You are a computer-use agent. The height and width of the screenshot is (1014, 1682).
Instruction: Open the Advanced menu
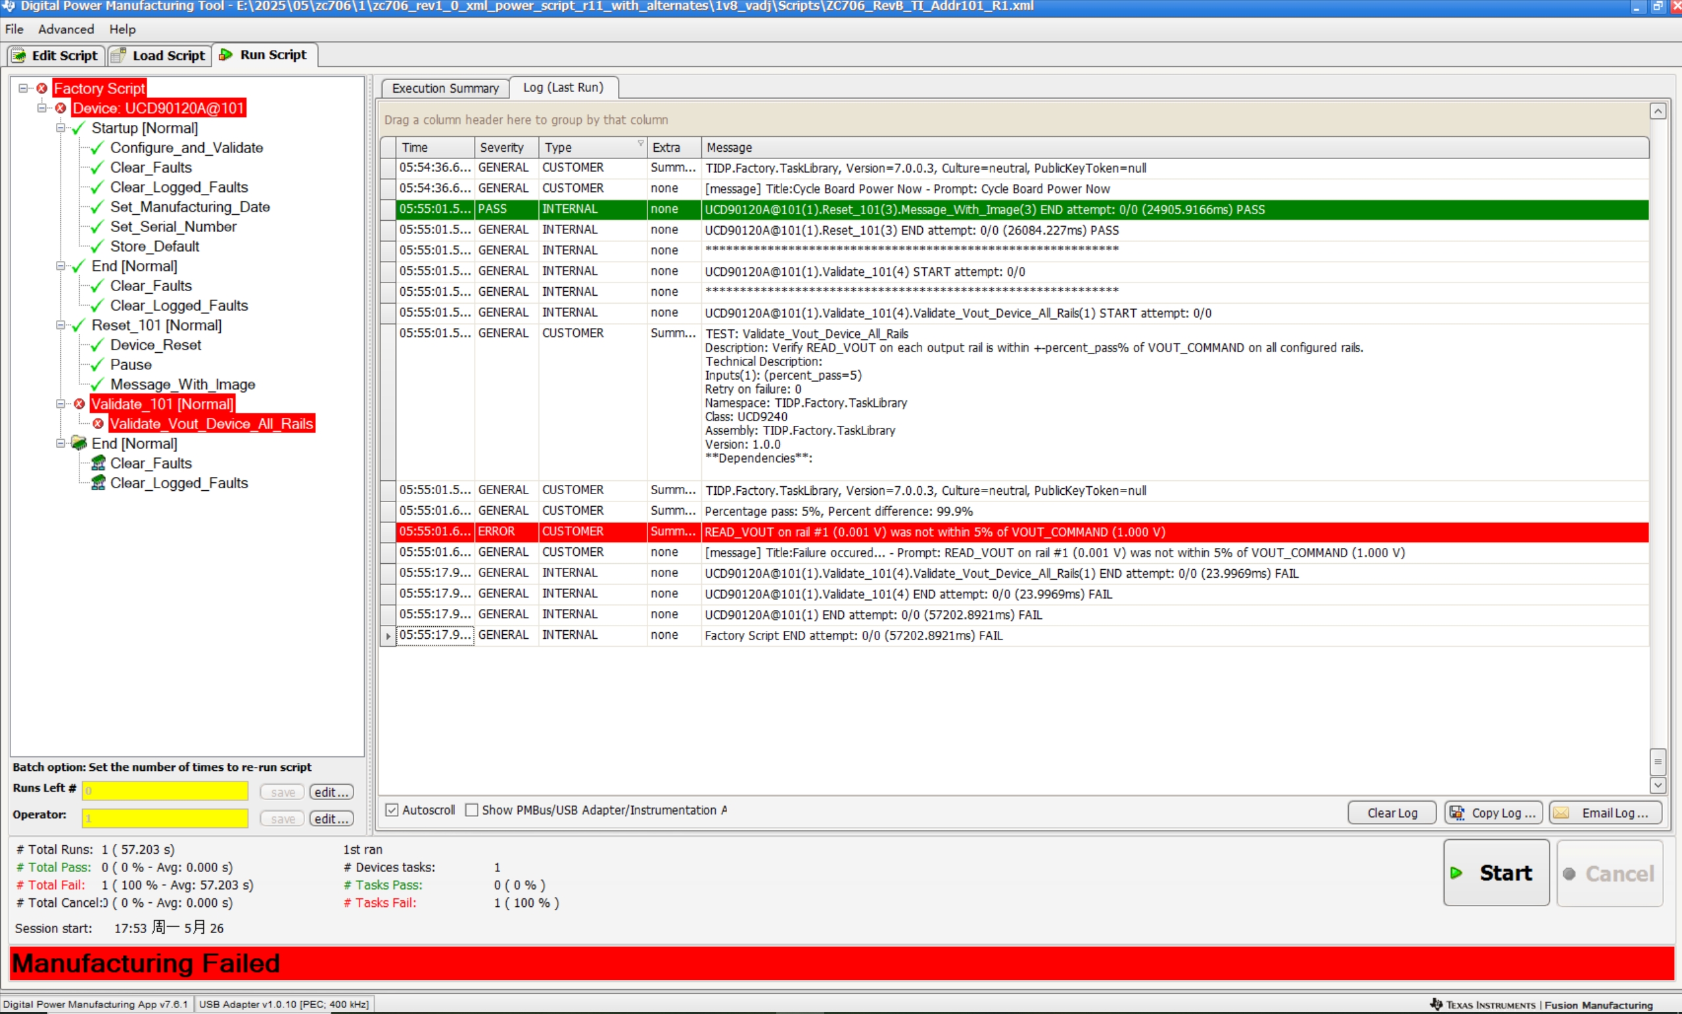coord(66,30)
